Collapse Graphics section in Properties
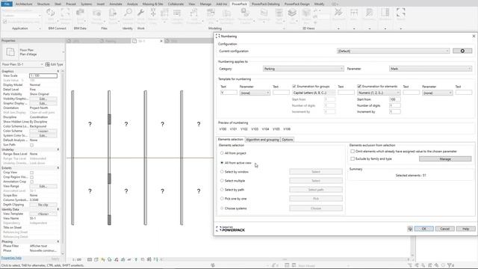This screenshot has height=269, width=478. pos(58,71)
